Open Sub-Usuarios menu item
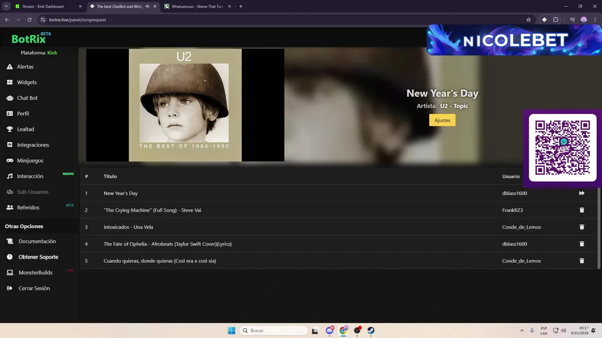The image size is (602, 338). coord(33,192)
